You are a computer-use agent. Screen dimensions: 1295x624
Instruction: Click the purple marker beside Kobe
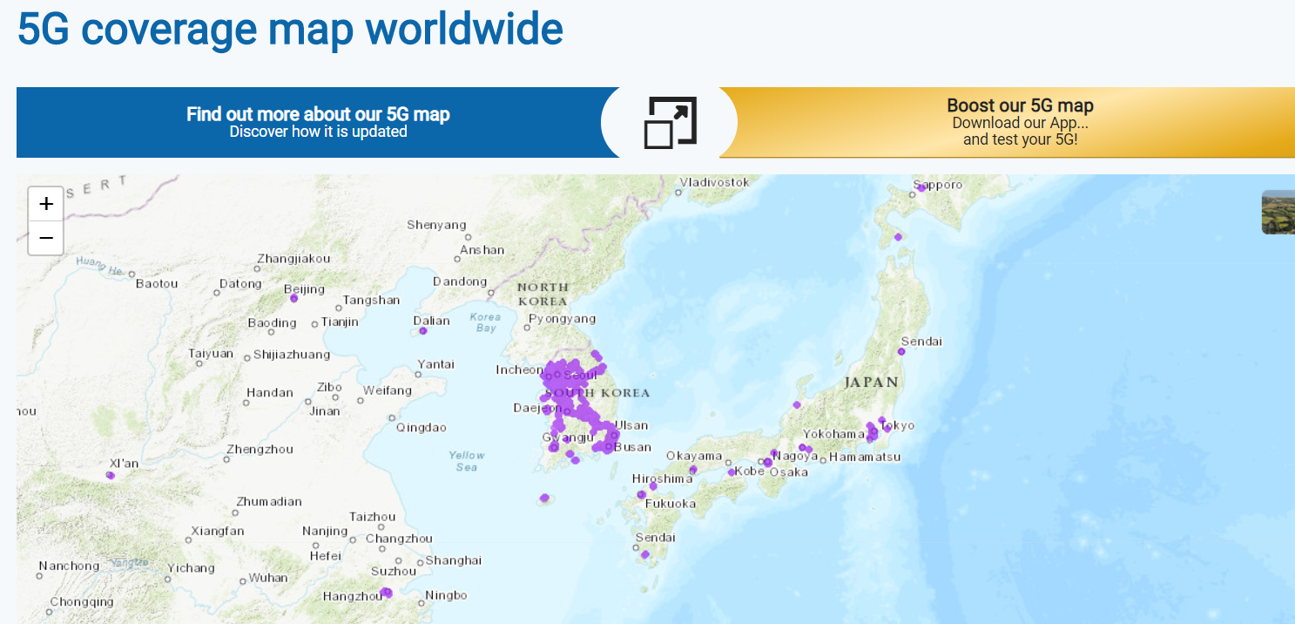(732, 472)
